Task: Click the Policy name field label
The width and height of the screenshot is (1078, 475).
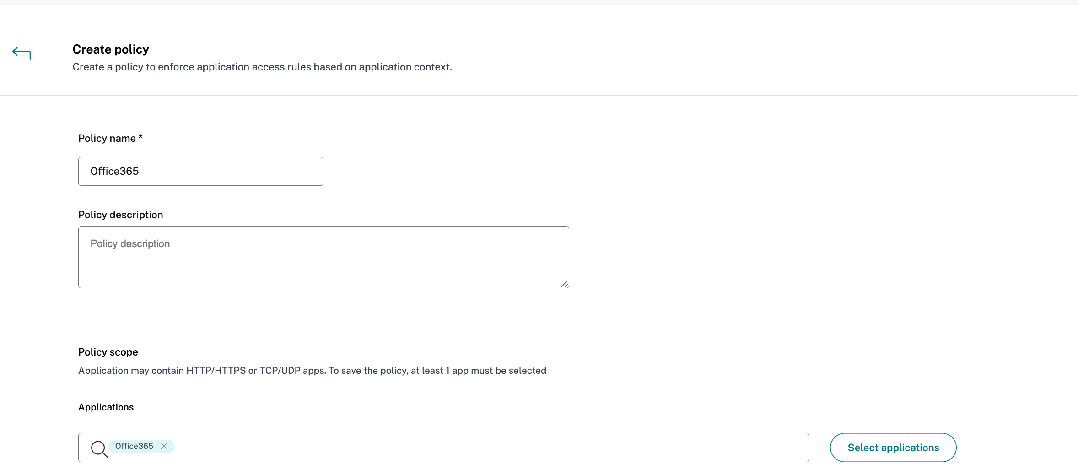Action: click(107, 138)
